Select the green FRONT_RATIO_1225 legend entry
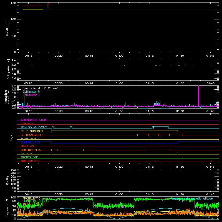This screenshot has width=222, height=222. (x=36, y=201)
